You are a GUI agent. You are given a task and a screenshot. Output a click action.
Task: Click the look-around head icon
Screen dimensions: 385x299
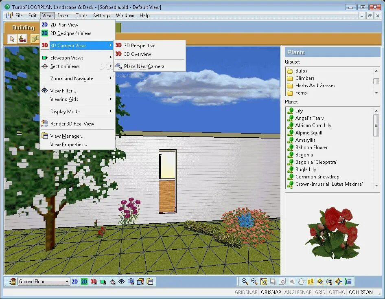tap(320, 281)
